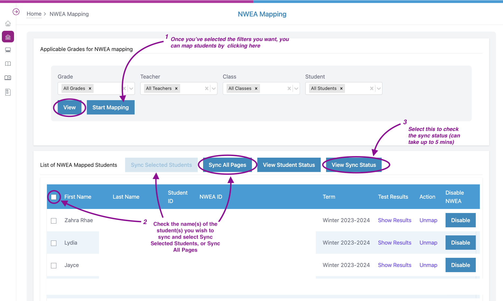
Task: Check the box for Zahra Rhae
Action: click(54, 221)
